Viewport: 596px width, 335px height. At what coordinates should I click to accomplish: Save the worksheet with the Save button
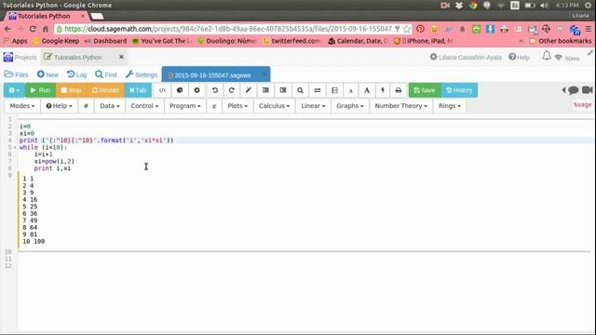click(425, 90)
